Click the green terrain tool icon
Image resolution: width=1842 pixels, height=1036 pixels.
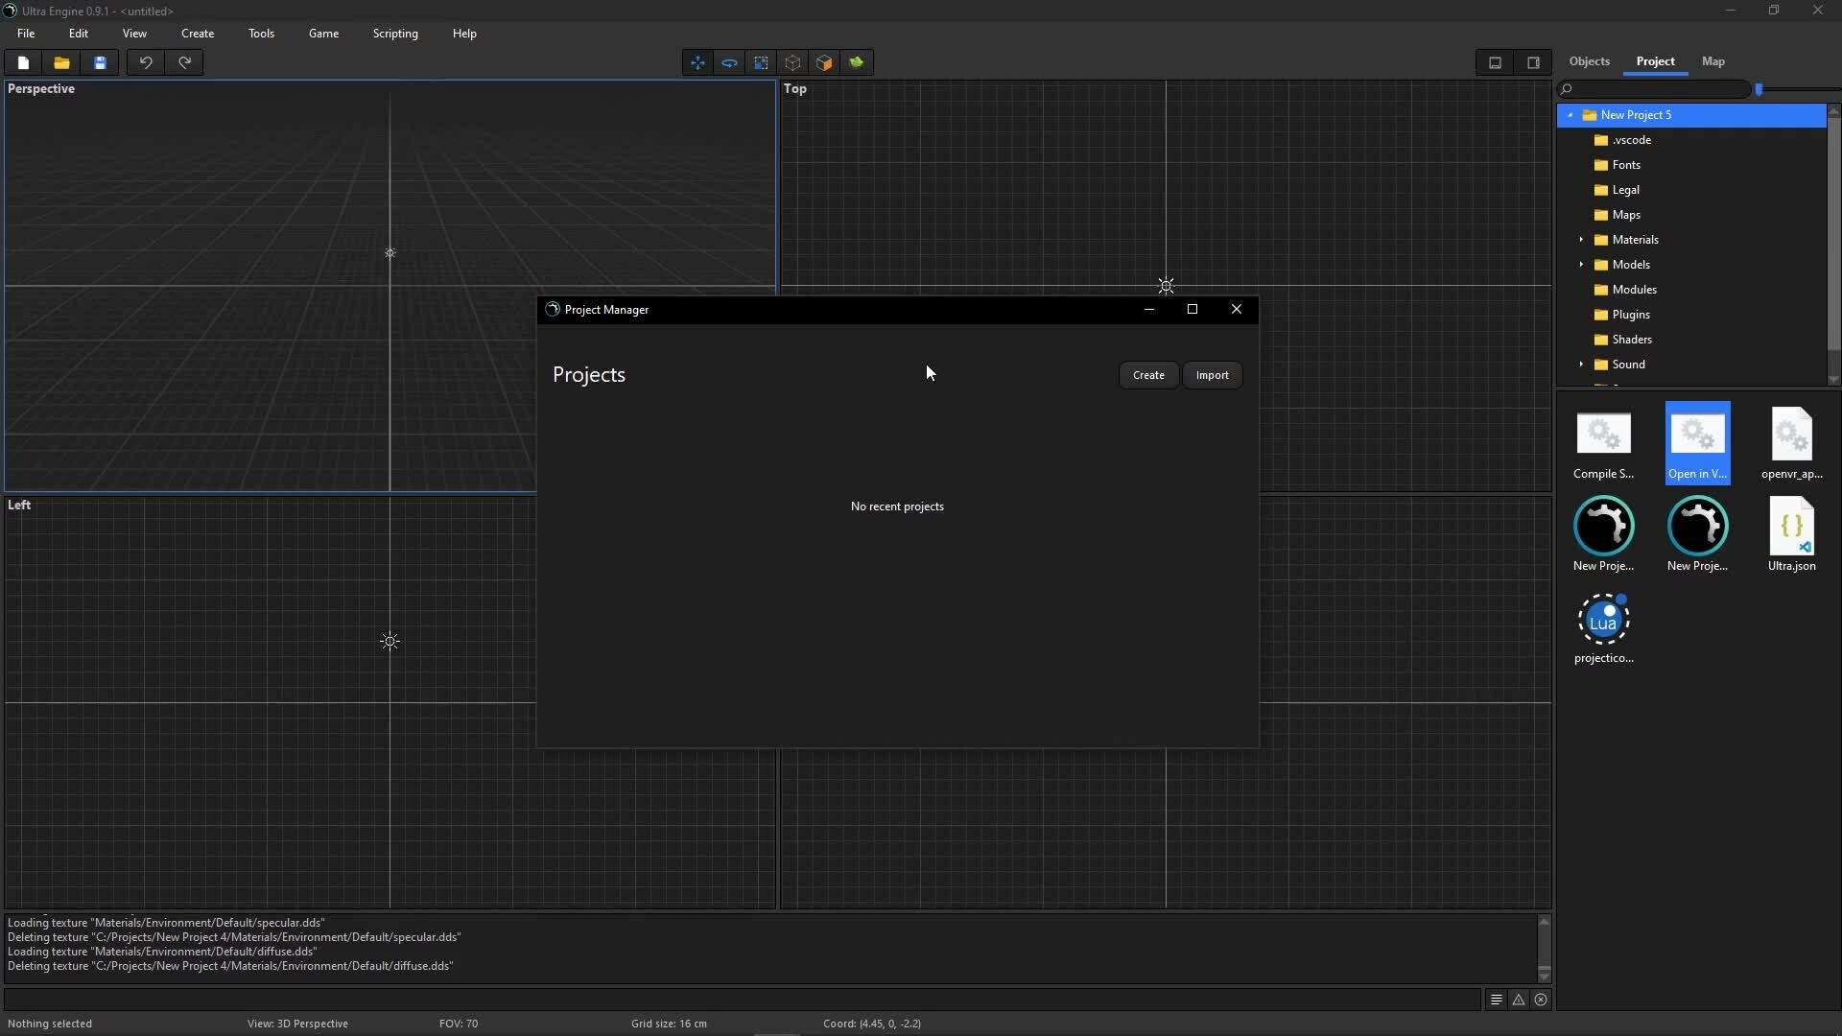[x=857, y=63]
